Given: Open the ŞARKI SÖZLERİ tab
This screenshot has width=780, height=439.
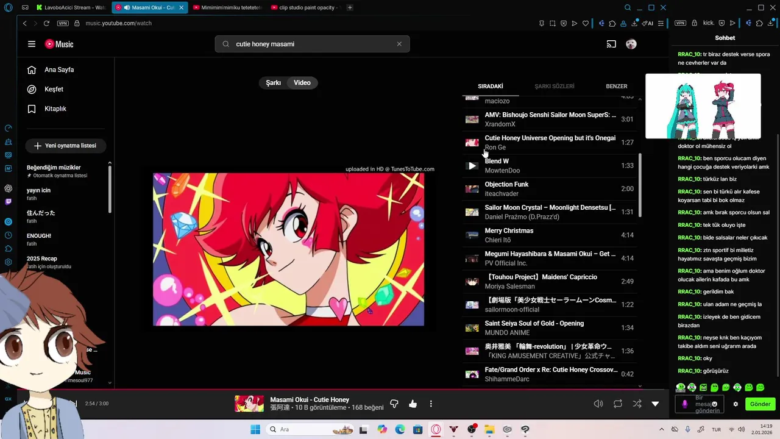Looking at the screenshot, I should coord(555,87).
